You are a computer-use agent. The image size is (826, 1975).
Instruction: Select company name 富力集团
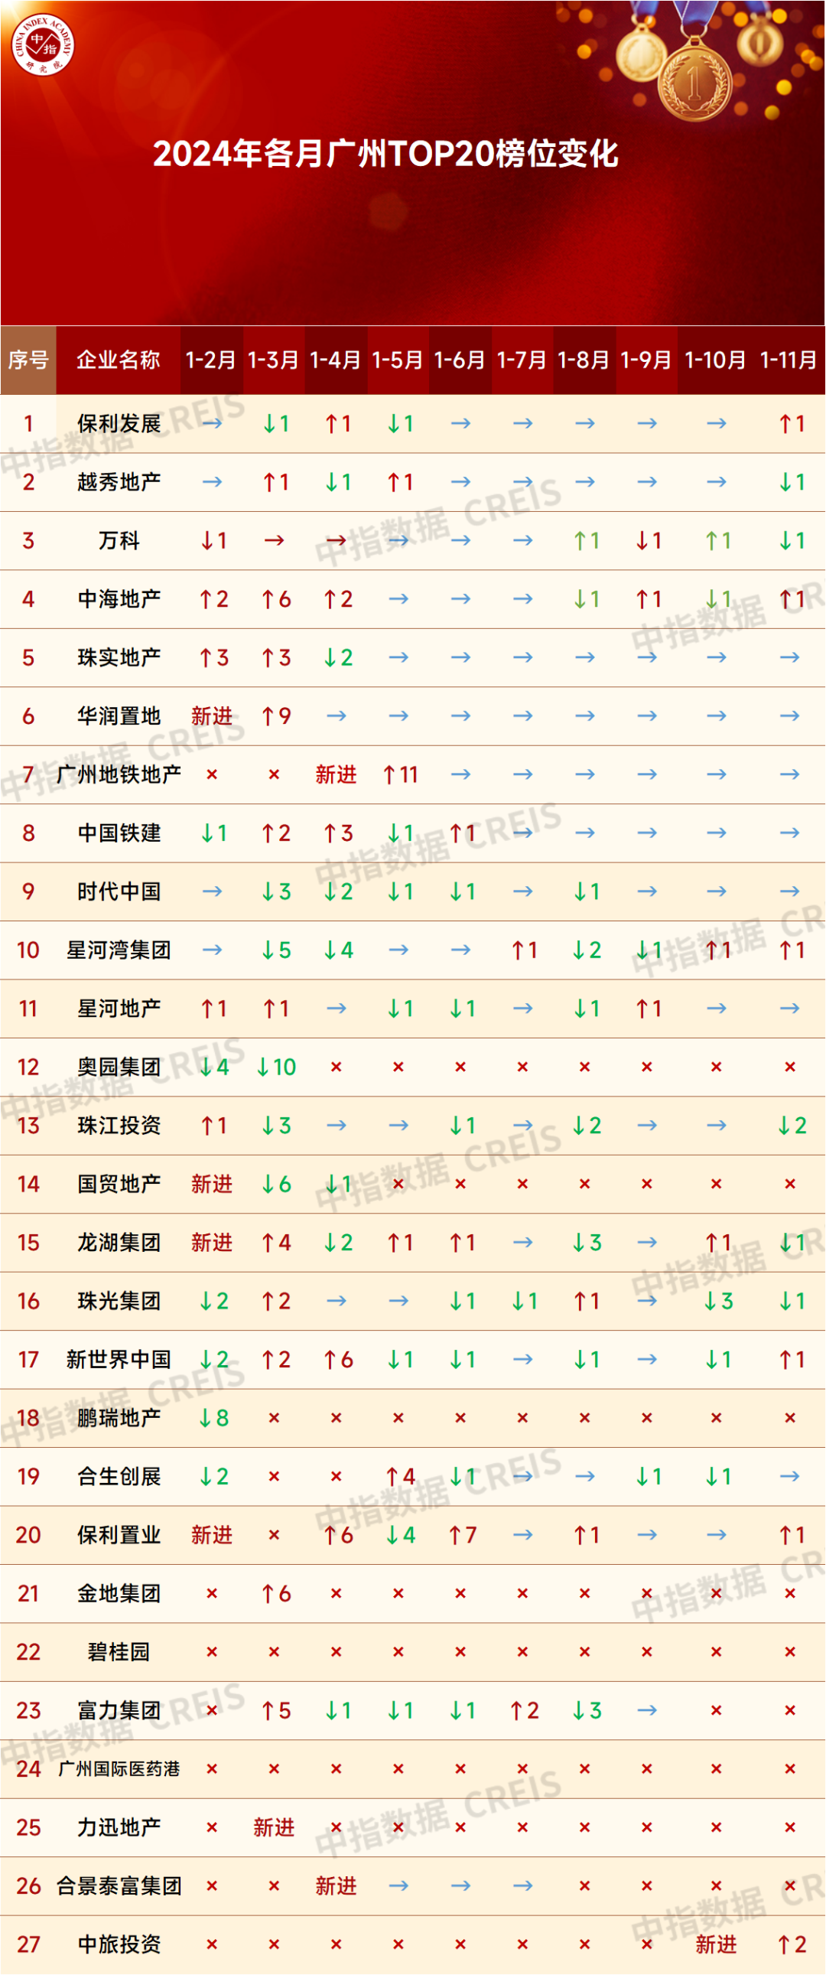click(x=119, y=1710)
